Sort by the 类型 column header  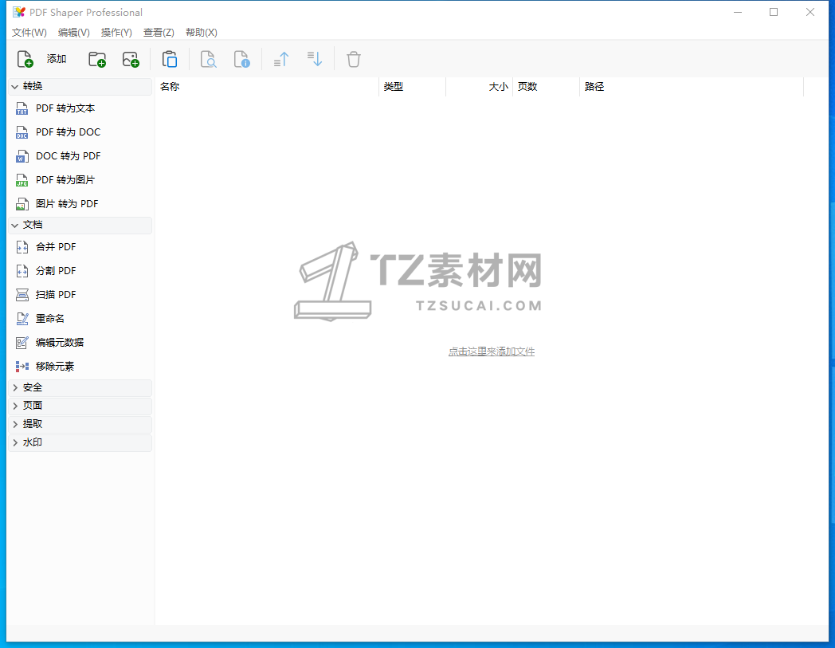[x=412, y=87]
